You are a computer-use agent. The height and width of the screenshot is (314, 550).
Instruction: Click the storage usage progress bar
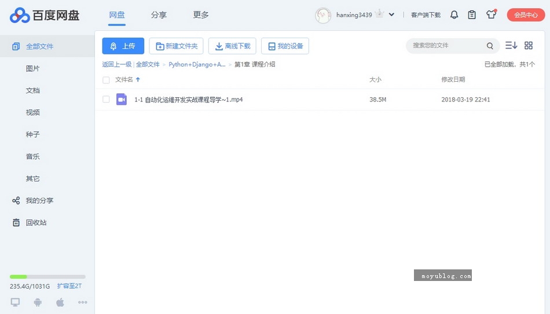47,277
